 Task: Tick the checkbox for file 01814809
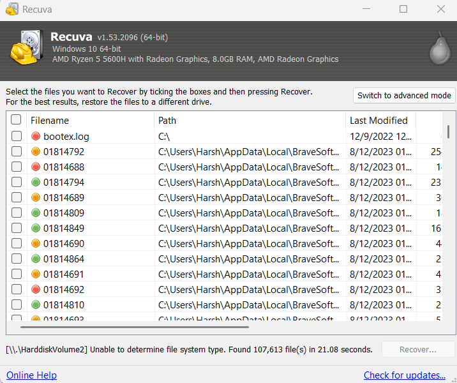pos(16,213)
